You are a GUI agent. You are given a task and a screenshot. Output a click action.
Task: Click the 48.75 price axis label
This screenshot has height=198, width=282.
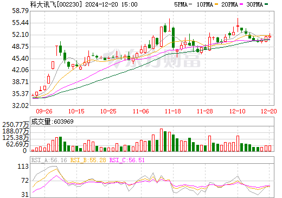[x=21, y=47]
